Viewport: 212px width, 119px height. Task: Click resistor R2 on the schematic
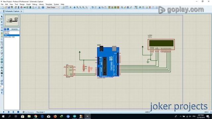[x=89, y=69]
